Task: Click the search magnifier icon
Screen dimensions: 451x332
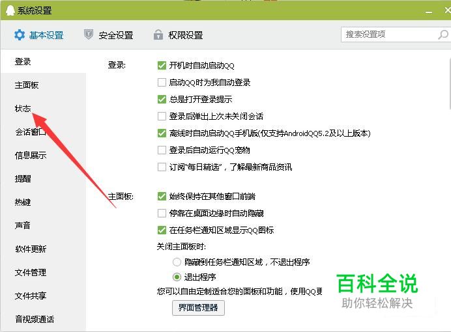Action: pyautogui.click(x=443, y=35)
